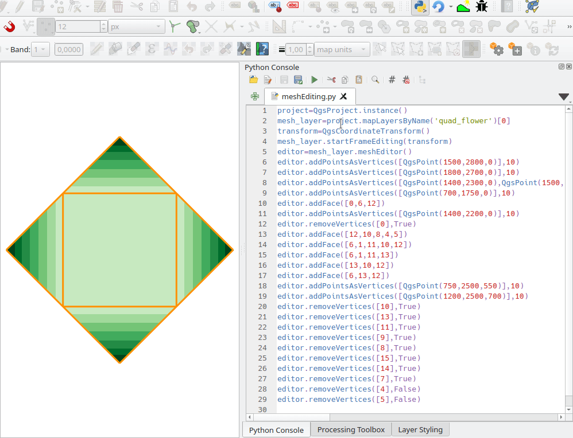Click the central light green square on map
The height and width of the screenshot is (438, 573).
pyautogui.click(x=119, y=250)
